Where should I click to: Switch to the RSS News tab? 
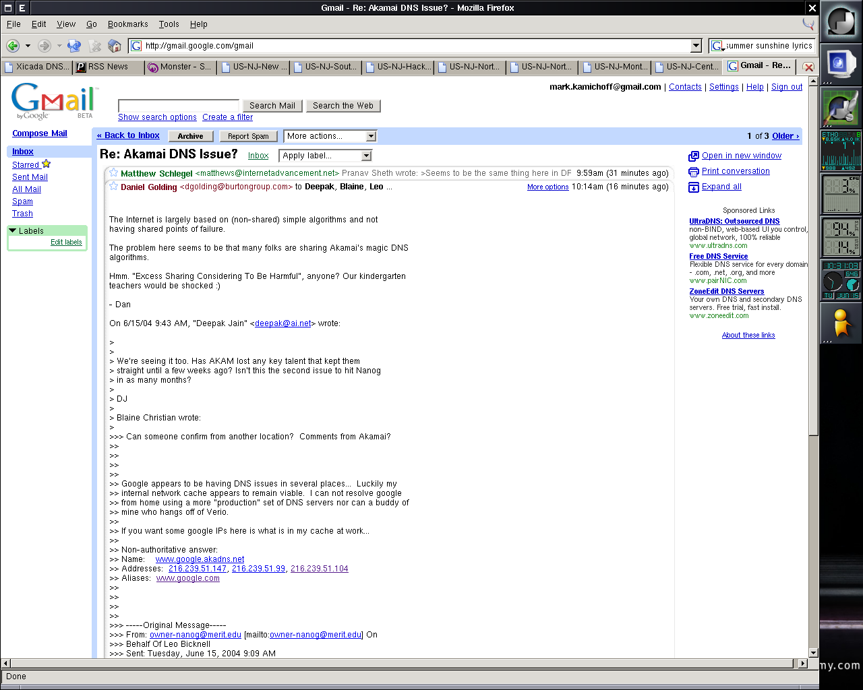(109, 67)
